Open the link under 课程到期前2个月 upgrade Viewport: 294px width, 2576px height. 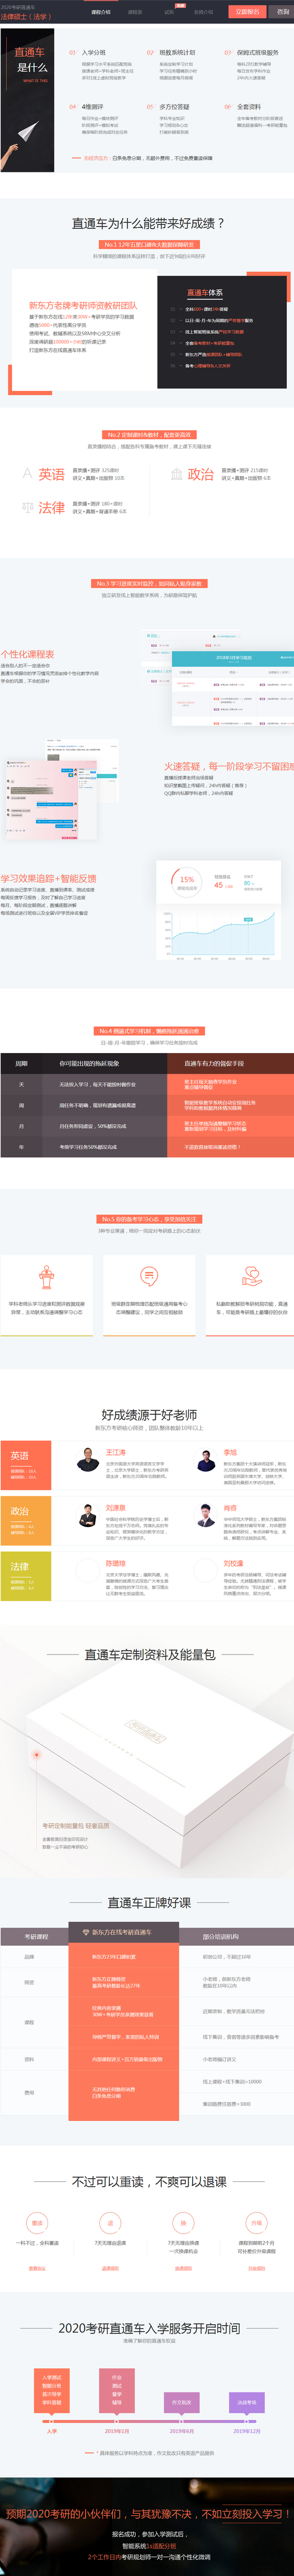(x=256, y=2269)
